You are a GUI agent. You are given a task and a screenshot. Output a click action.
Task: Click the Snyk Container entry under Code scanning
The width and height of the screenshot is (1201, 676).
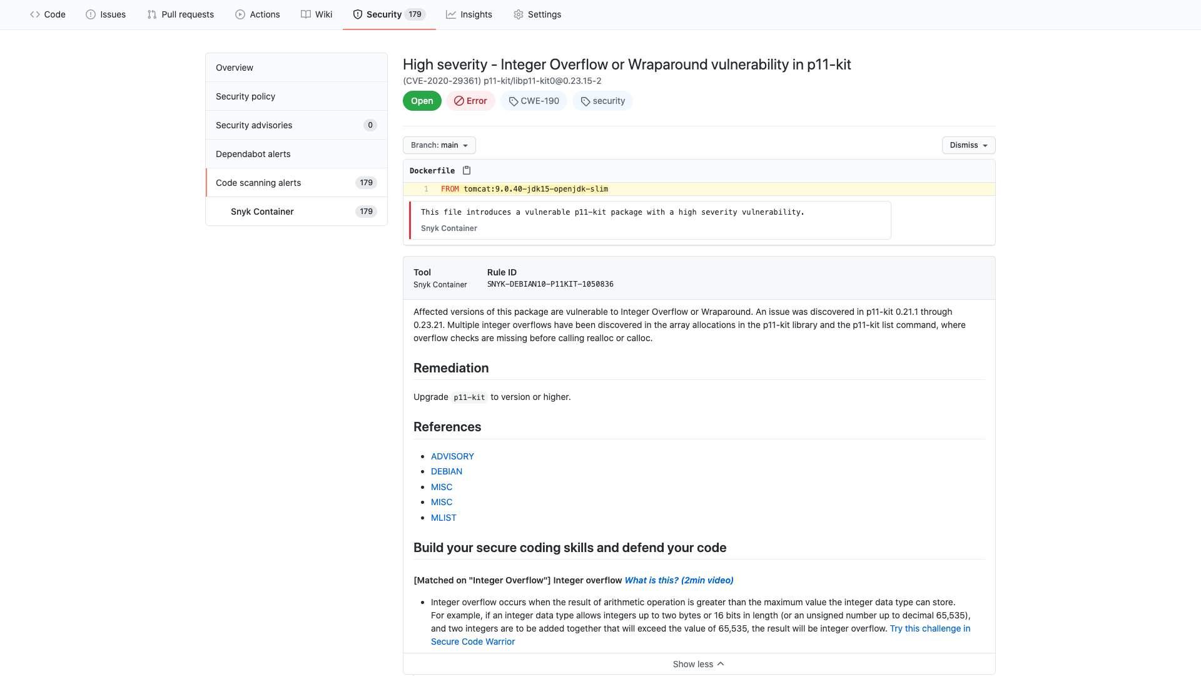[262, 211]
